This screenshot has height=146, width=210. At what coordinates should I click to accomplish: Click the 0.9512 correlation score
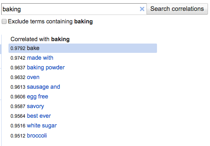18,136
